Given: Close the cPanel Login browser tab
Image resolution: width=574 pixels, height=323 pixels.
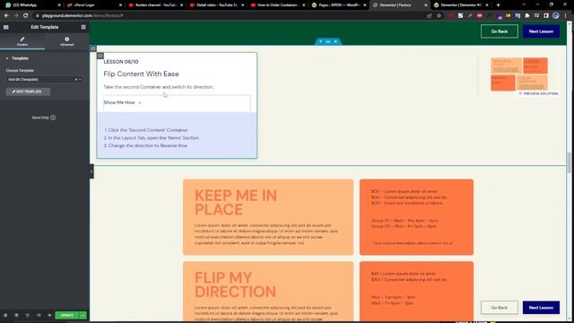Looking at the screenshot, I should (x=120, y=5).
